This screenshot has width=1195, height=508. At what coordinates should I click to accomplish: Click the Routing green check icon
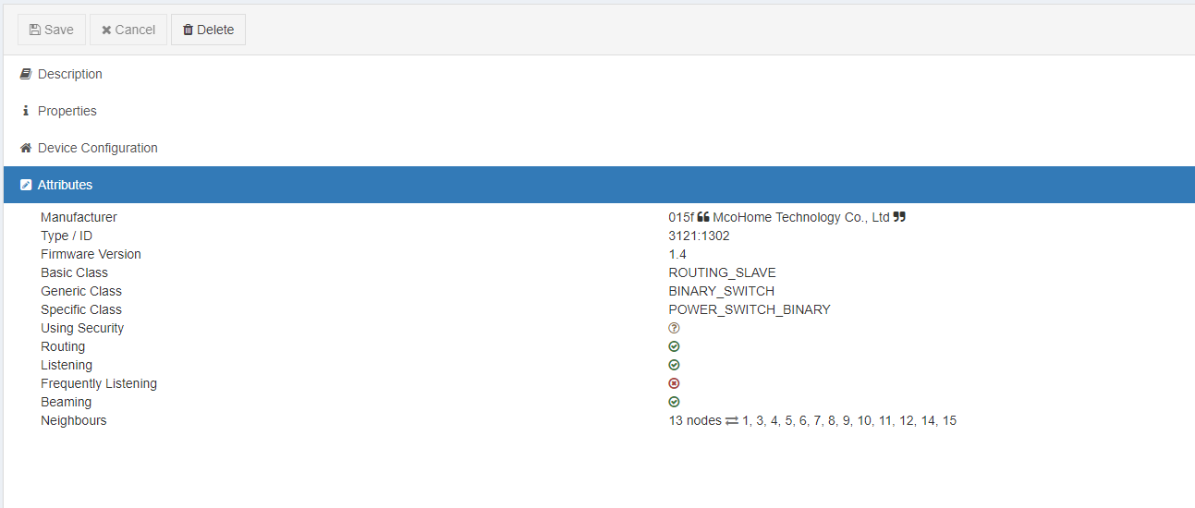[674, 346]
